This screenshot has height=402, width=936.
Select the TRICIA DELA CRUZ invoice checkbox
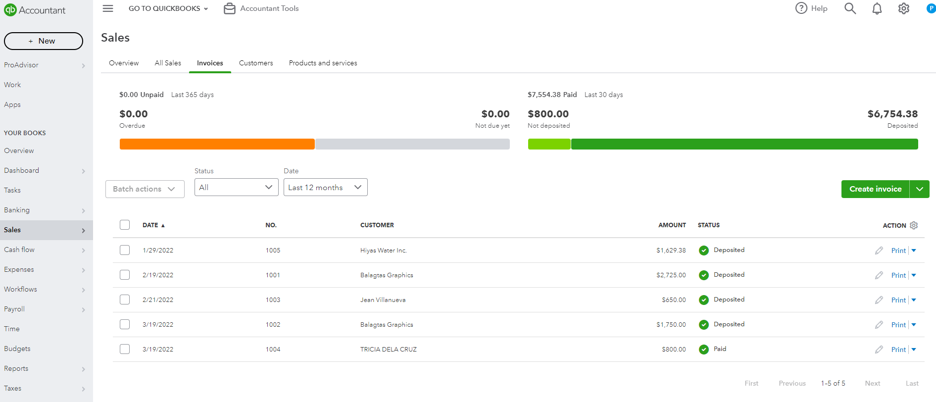pyautogui.click(x=125, y=349)
